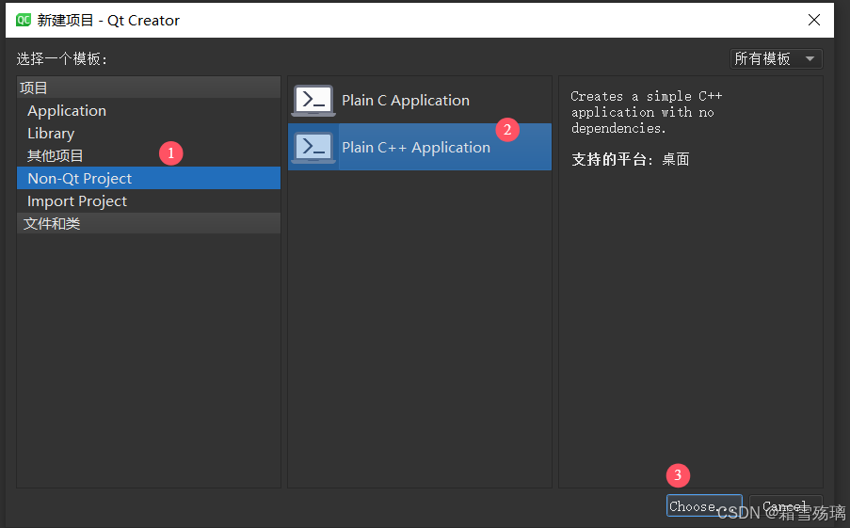Click the Qt Creator logo in the title bar

pyautogui.click(x=24, y=20)
